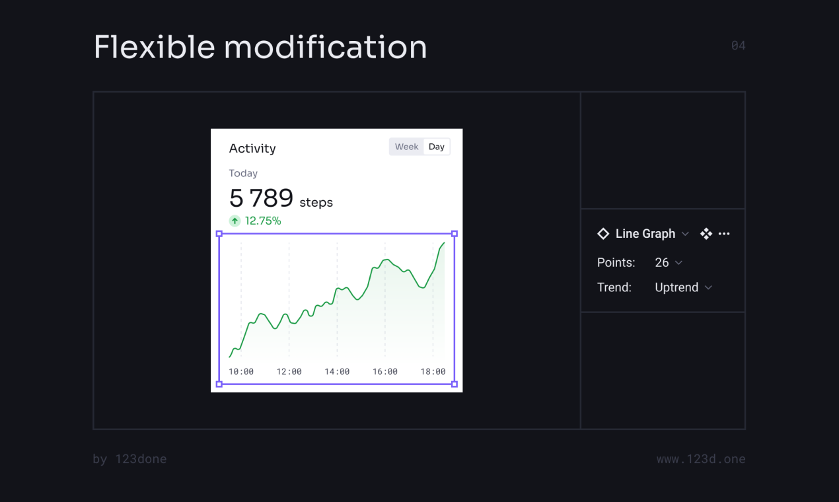This screenshot has width=839, height=502.
Task: Select the Activity card heading area
Action: tap(252, 148)
